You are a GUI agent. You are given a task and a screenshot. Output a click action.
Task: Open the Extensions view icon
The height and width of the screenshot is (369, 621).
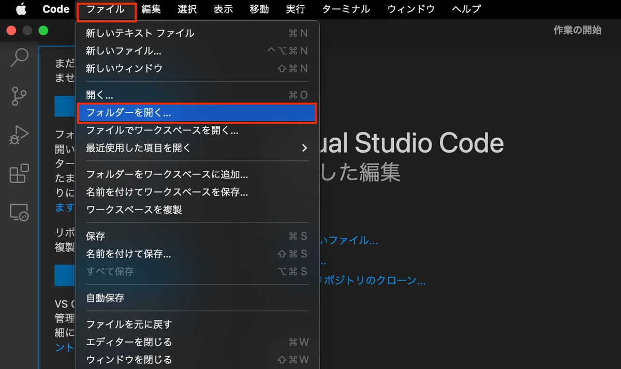(19, 173)
